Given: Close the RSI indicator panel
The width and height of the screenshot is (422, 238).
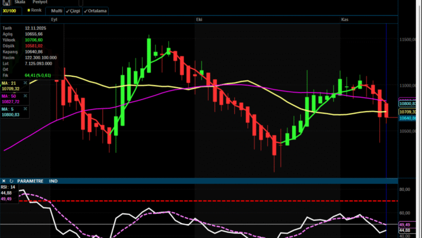Looking at the screenshot, I should (4, 181).
